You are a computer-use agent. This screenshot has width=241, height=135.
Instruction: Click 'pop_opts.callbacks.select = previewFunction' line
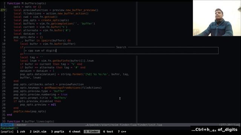[x=49, y=84]
